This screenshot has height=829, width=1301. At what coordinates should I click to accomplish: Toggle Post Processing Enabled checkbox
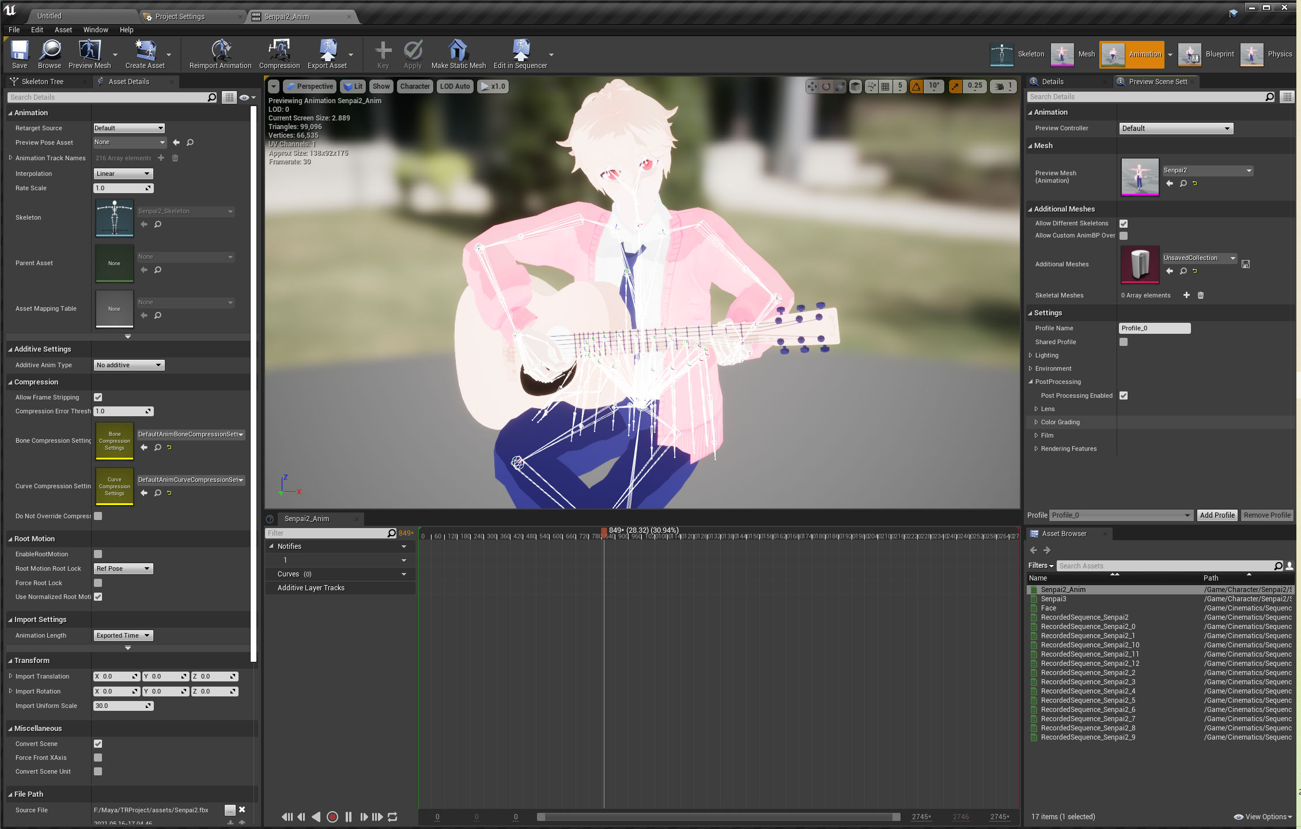click(1124, 395)
